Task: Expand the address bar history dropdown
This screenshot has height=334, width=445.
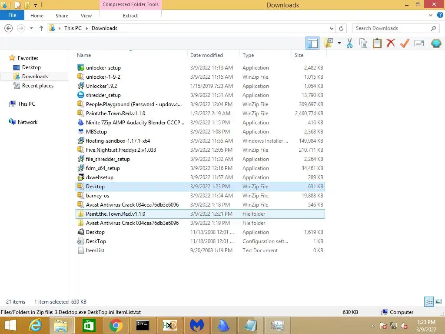Action: coord(332,28)
